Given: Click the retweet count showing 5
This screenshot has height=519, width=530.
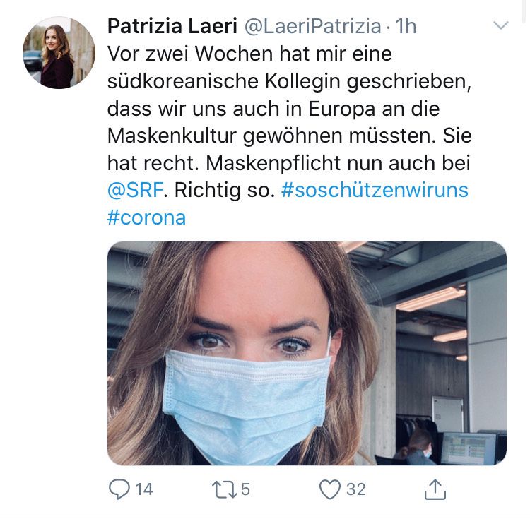Looking at the screenshot, I should (246, 489).
